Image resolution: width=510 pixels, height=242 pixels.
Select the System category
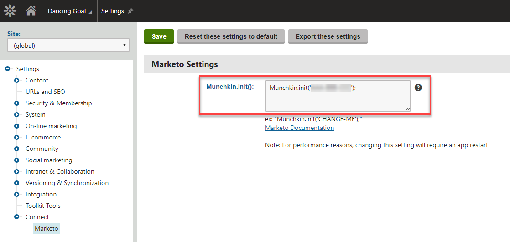tap(36, 114)
